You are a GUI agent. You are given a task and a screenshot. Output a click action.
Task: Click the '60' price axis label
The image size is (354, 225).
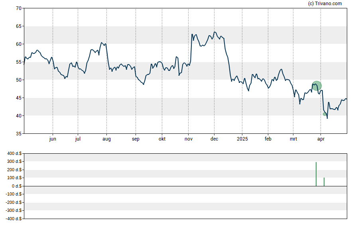19,44
